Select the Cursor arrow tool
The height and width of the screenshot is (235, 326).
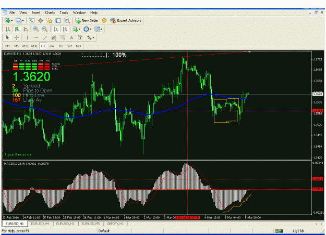click(x=7, y=38)
